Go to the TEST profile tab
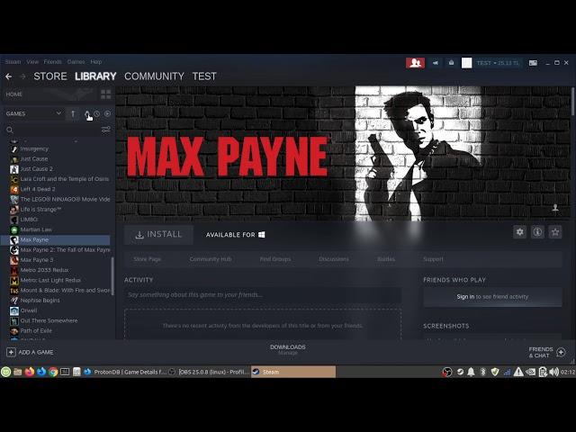The height and width of the screenshot is (432, 576). pos(204,76)
